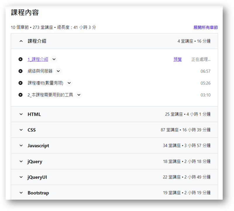Expand the jQueryUI chapter

click(21, 177)
